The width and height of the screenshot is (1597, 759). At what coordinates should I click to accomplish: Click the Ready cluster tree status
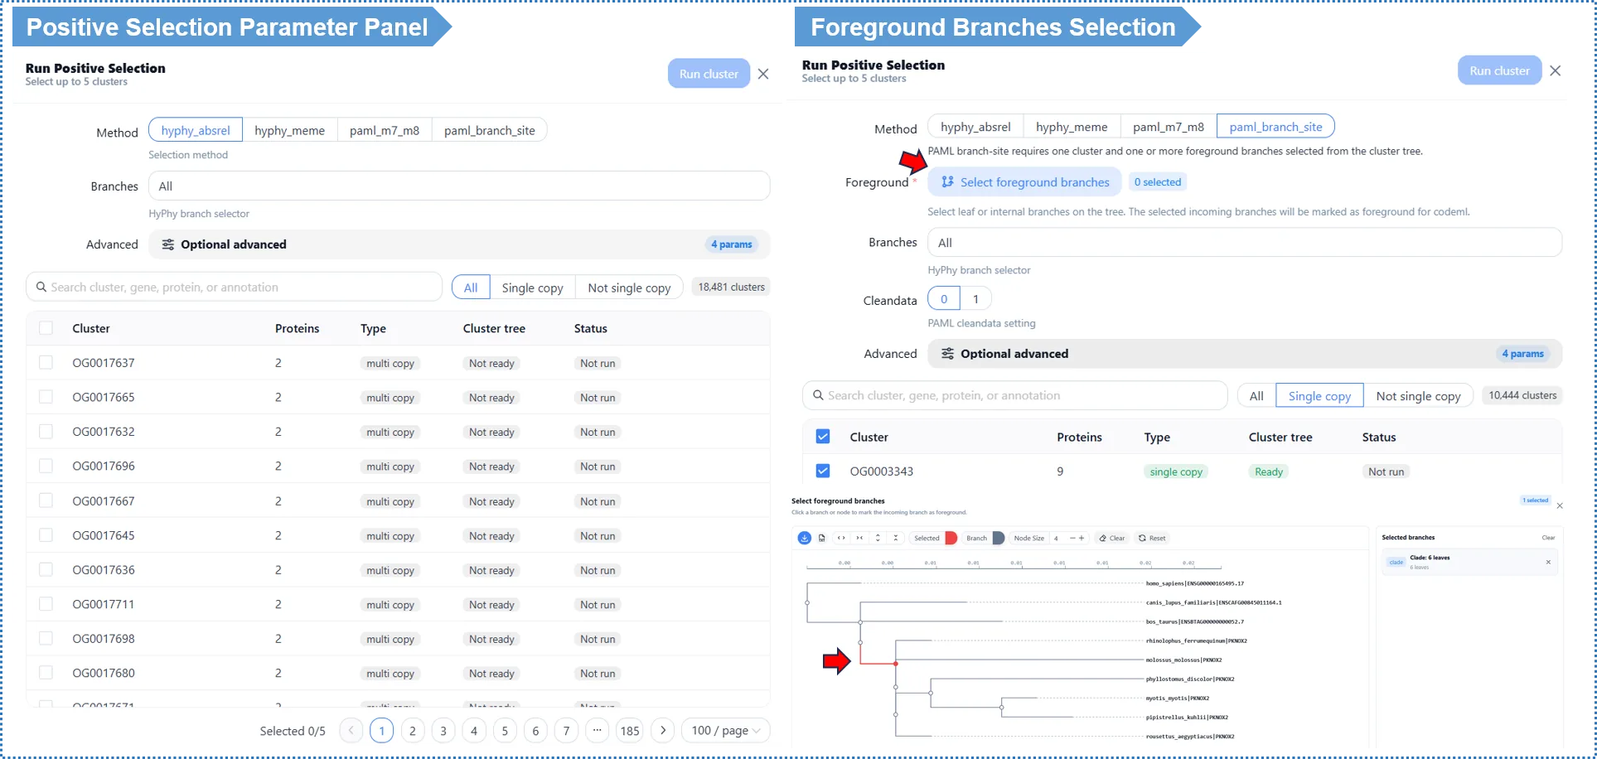tap(1269, 471)
